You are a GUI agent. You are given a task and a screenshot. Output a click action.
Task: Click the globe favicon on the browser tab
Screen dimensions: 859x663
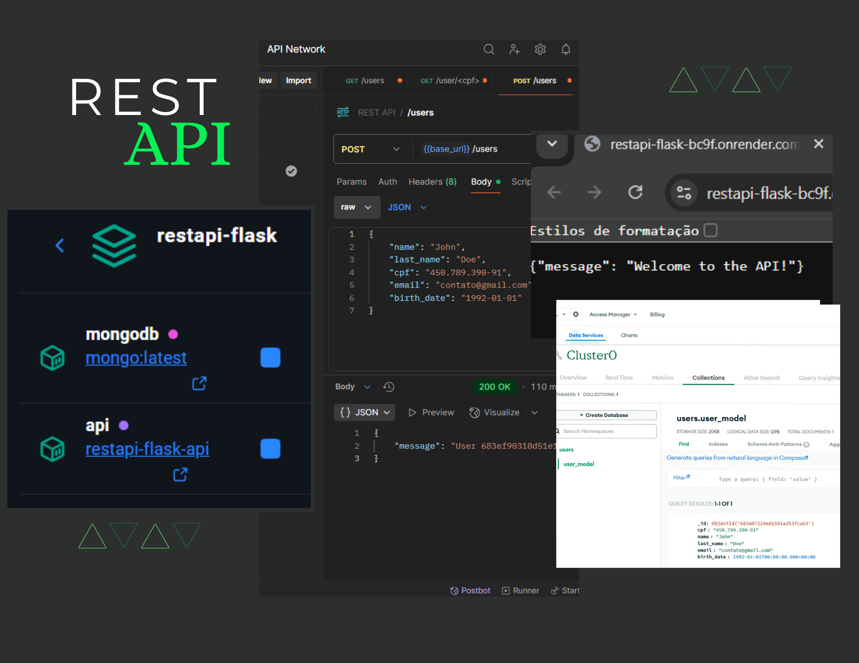(x=592, y=144)
